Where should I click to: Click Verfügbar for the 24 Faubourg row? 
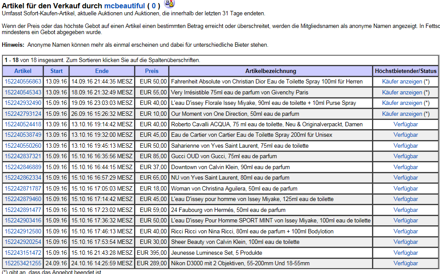405,210
